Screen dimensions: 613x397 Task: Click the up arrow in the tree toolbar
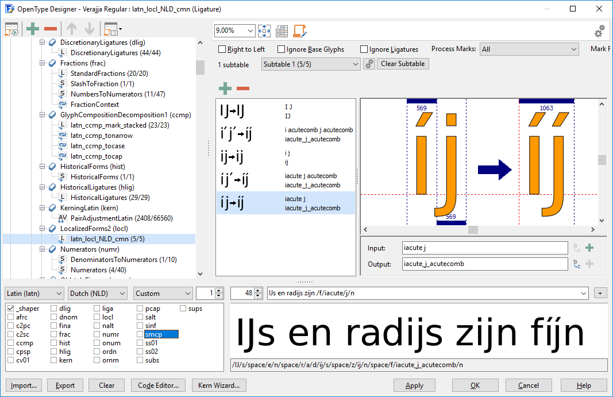click(x=72, y=29)
